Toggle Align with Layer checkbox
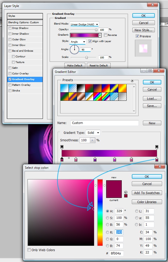Screen dimensions: 168x262 point(90,41)
